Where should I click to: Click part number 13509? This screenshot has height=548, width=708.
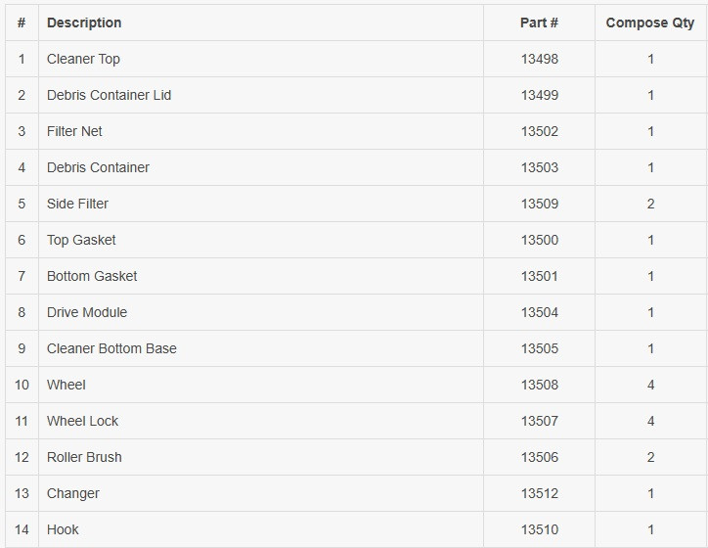[539, 204]
